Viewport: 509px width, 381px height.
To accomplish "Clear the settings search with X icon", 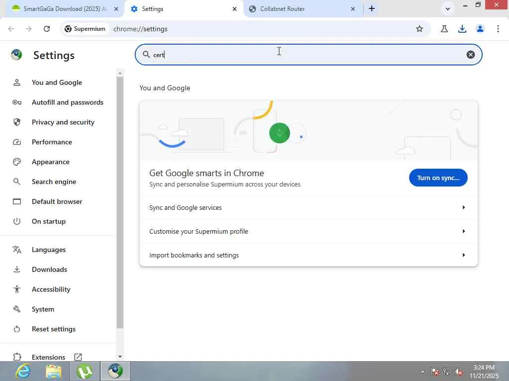I will pos(471,55).
